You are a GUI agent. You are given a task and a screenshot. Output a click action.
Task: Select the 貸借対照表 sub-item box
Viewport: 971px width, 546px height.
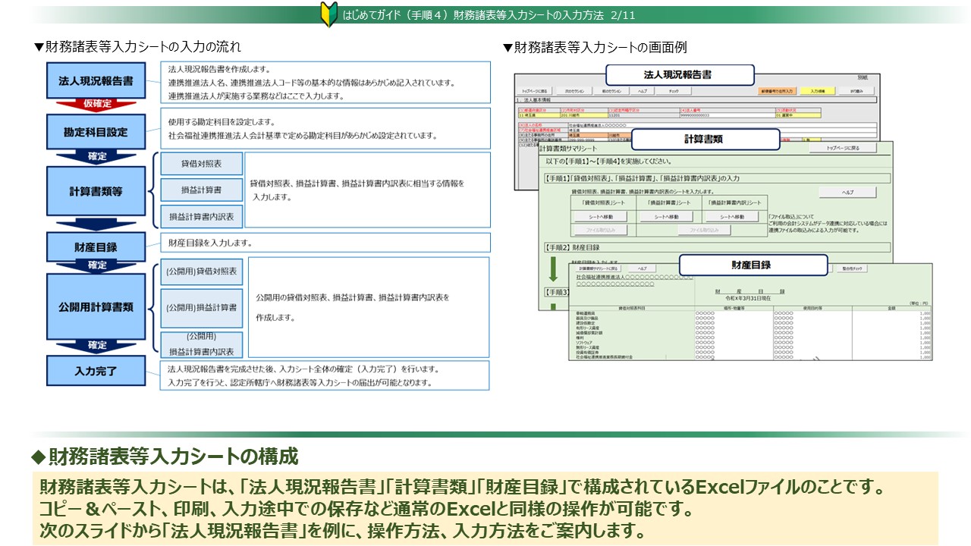coord(201,164)
